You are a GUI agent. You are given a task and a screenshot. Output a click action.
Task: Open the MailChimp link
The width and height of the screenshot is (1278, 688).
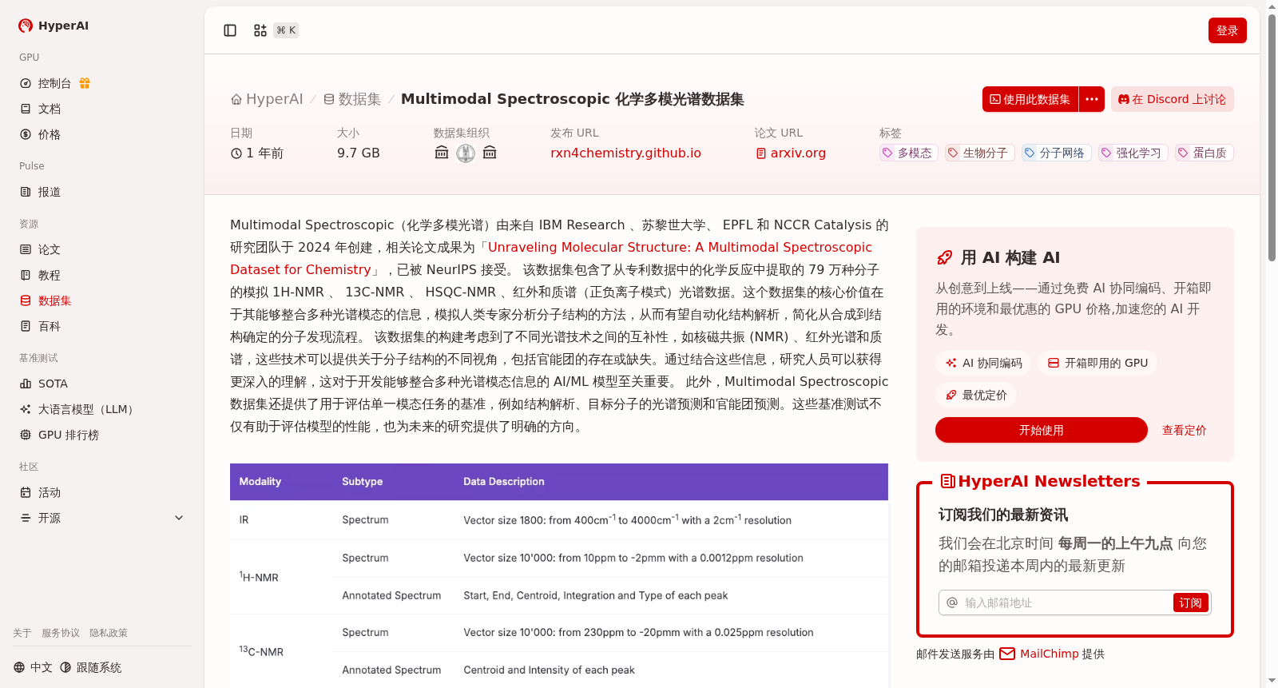[x=1039, y=654]
